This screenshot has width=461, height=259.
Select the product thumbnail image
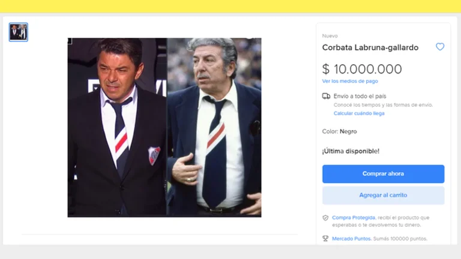18,32
